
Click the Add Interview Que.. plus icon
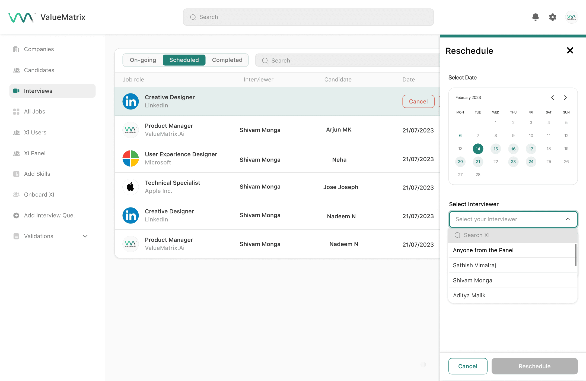(x=16, y=215)
